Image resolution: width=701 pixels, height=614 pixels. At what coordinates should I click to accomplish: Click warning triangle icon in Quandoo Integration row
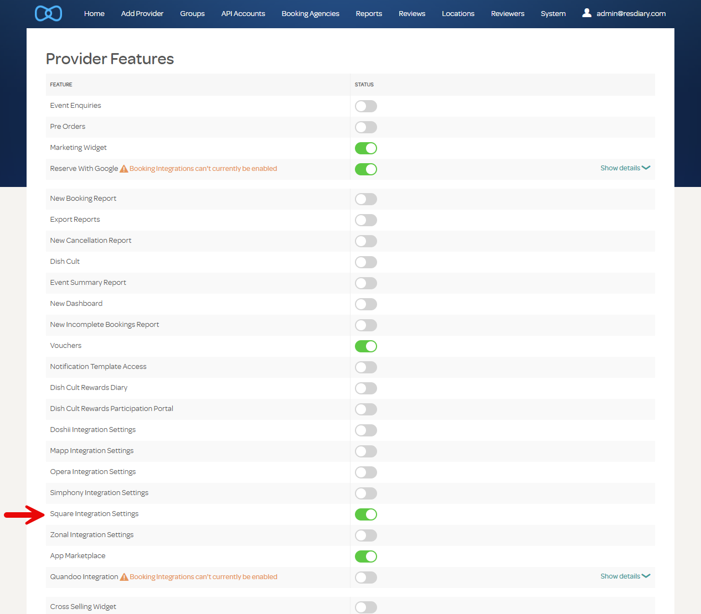tap(124, 577)
